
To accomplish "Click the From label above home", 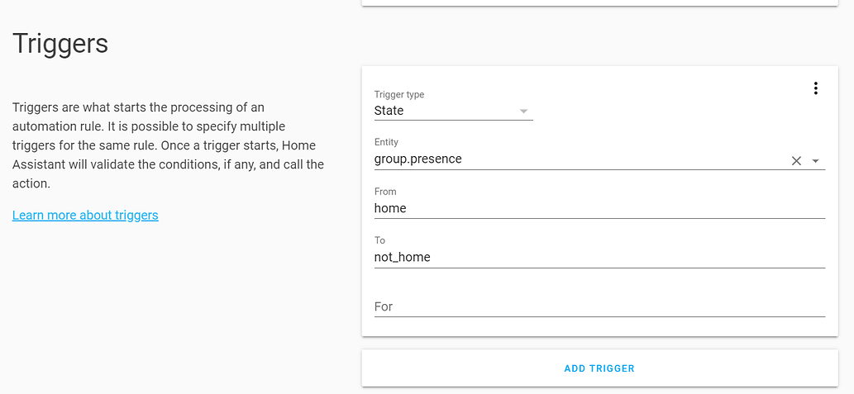I will 385,192.
